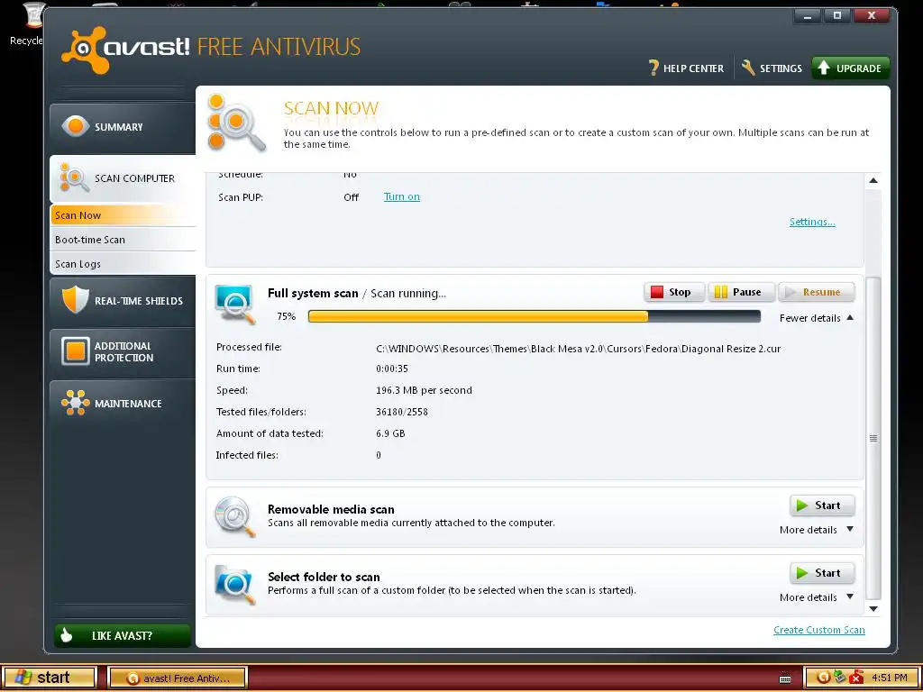Click the avast! logo in the header

click(x=125, y=50)
